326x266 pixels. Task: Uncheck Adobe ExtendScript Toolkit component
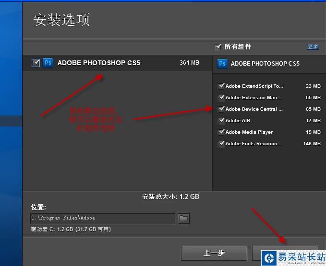point(221,86)
